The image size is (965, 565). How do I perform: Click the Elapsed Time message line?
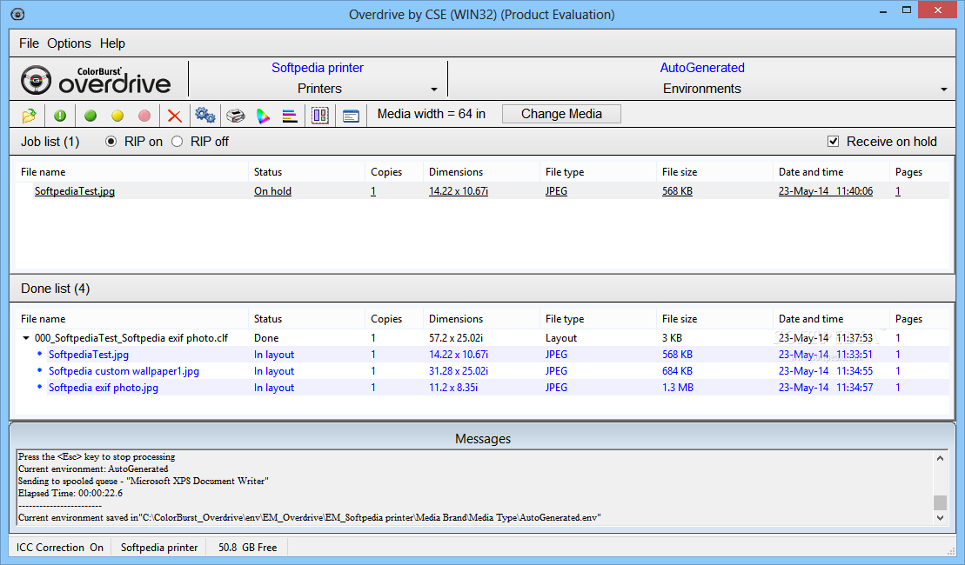click(70, 493)
